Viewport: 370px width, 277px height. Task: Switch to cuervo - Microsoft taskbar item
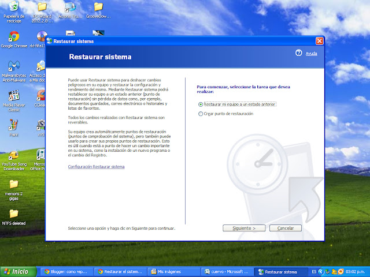[x=227, y=272]
